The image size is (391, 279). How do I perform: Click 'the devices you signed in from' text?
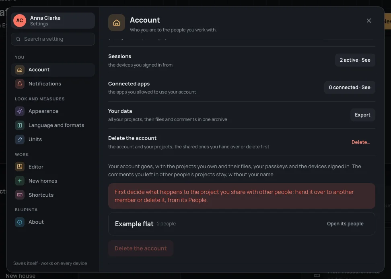tap(140, 65)
